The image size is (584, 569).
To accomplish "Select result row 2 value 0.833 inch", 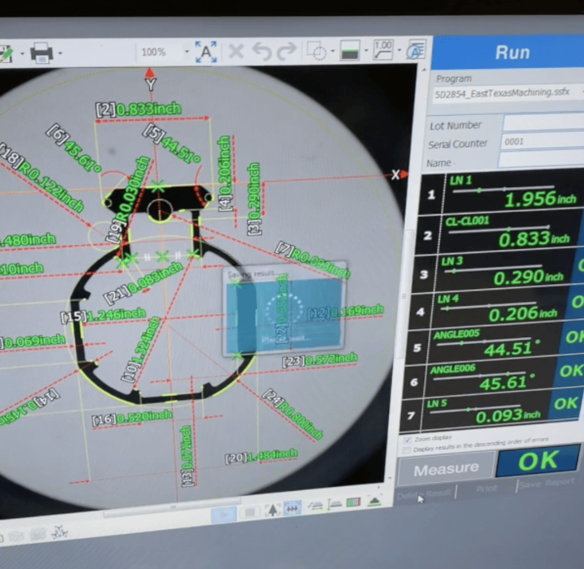I will (534, 239).
